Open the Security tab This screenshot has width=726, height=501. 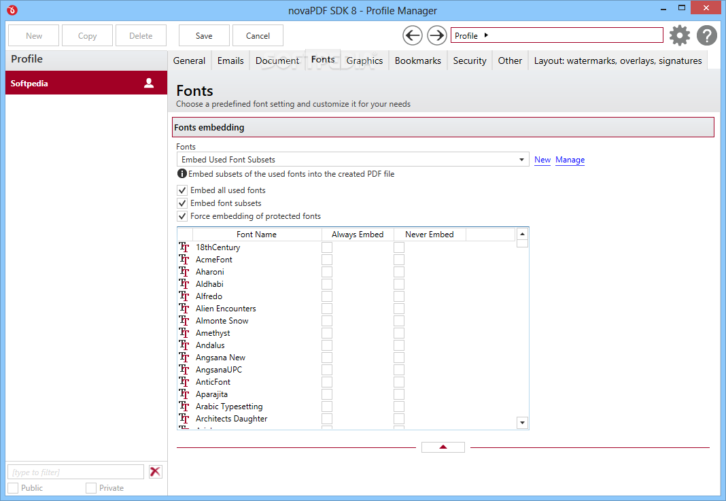pos(470,61)
